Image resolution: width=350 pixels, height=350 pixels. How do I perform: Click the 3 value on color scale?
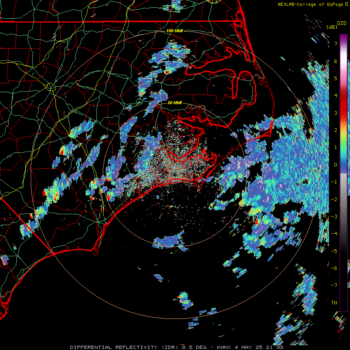click(x=336, y=113)
